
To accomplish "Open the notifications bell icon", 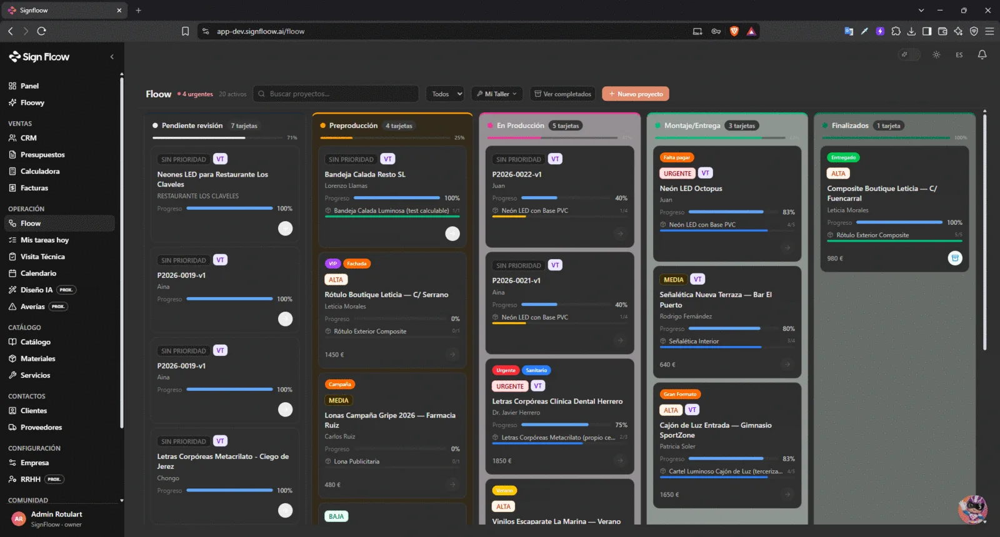I will click(982, 55).
